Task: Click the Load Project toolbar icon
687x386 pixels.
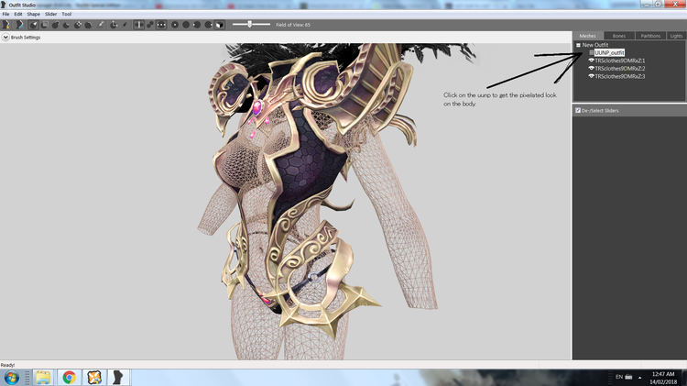Action: click(19, 25)
